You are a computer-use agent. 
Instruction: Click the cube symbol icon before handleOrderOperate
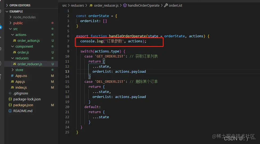point(125,6)
